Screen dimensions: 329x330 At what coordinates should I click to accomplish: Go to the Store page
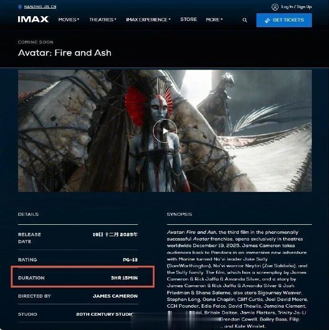188,20
